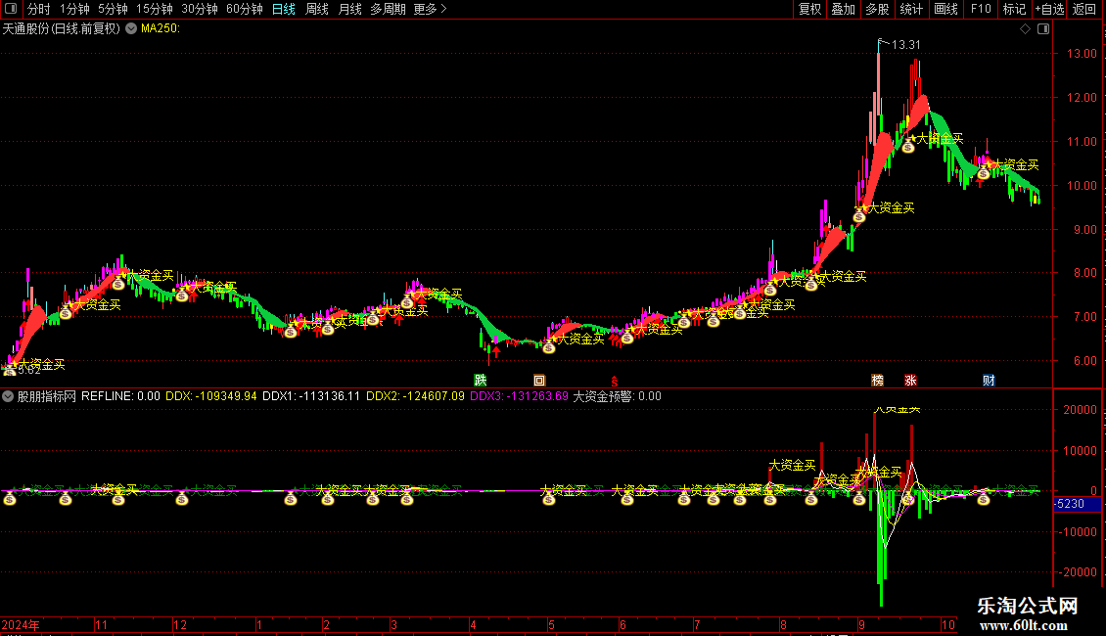Click month 9 on the time axis

(x=862, y=624)
